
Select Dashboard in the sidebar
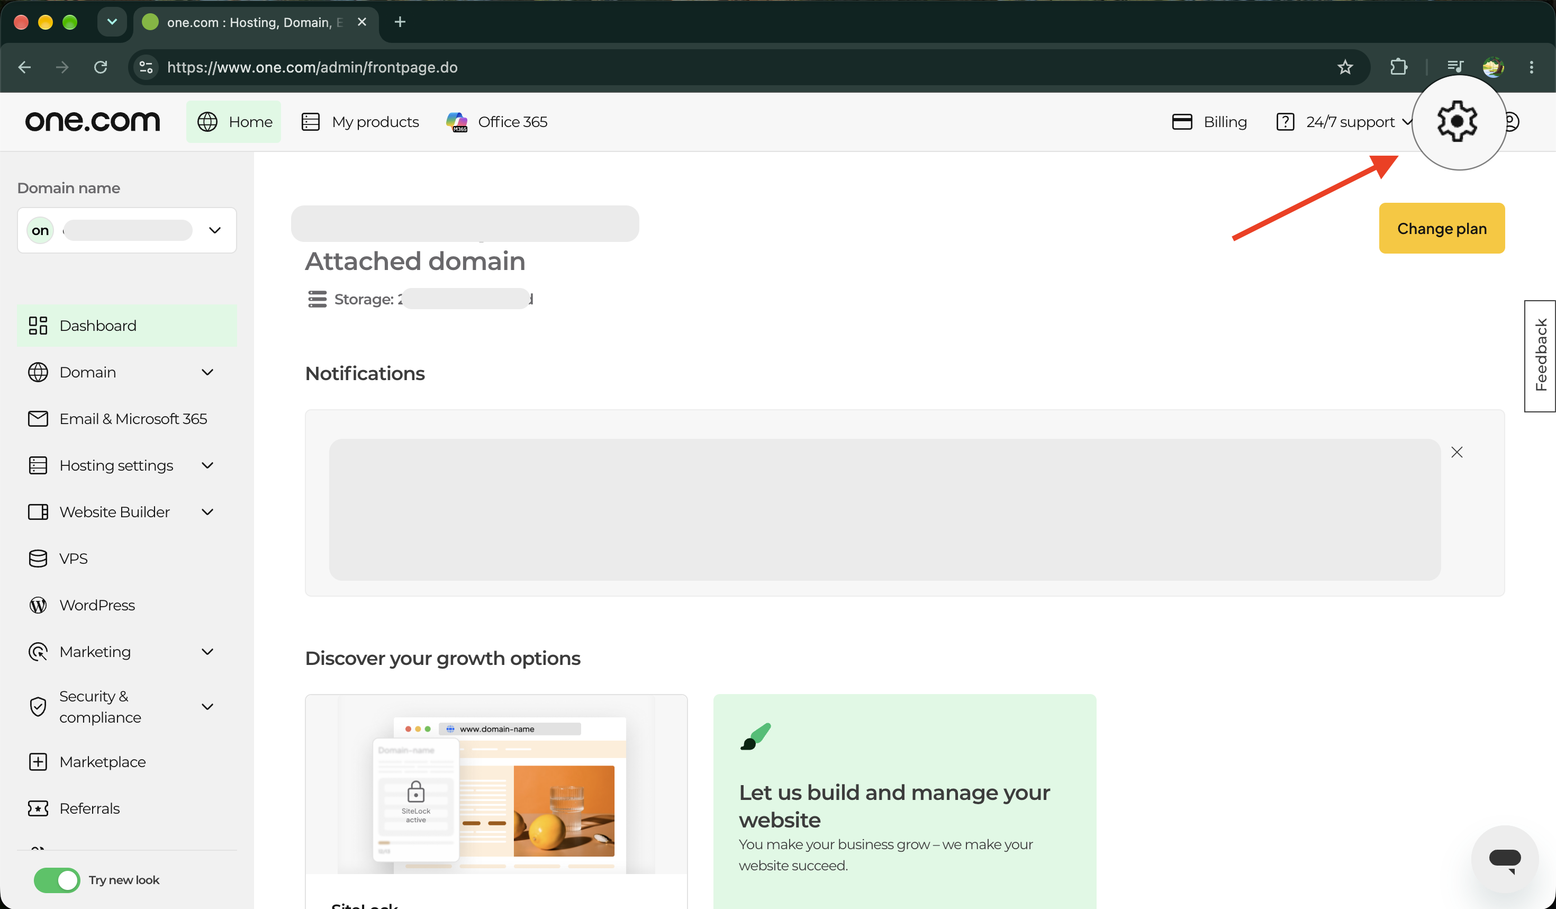pyautogui.click(x=126, y=326)
